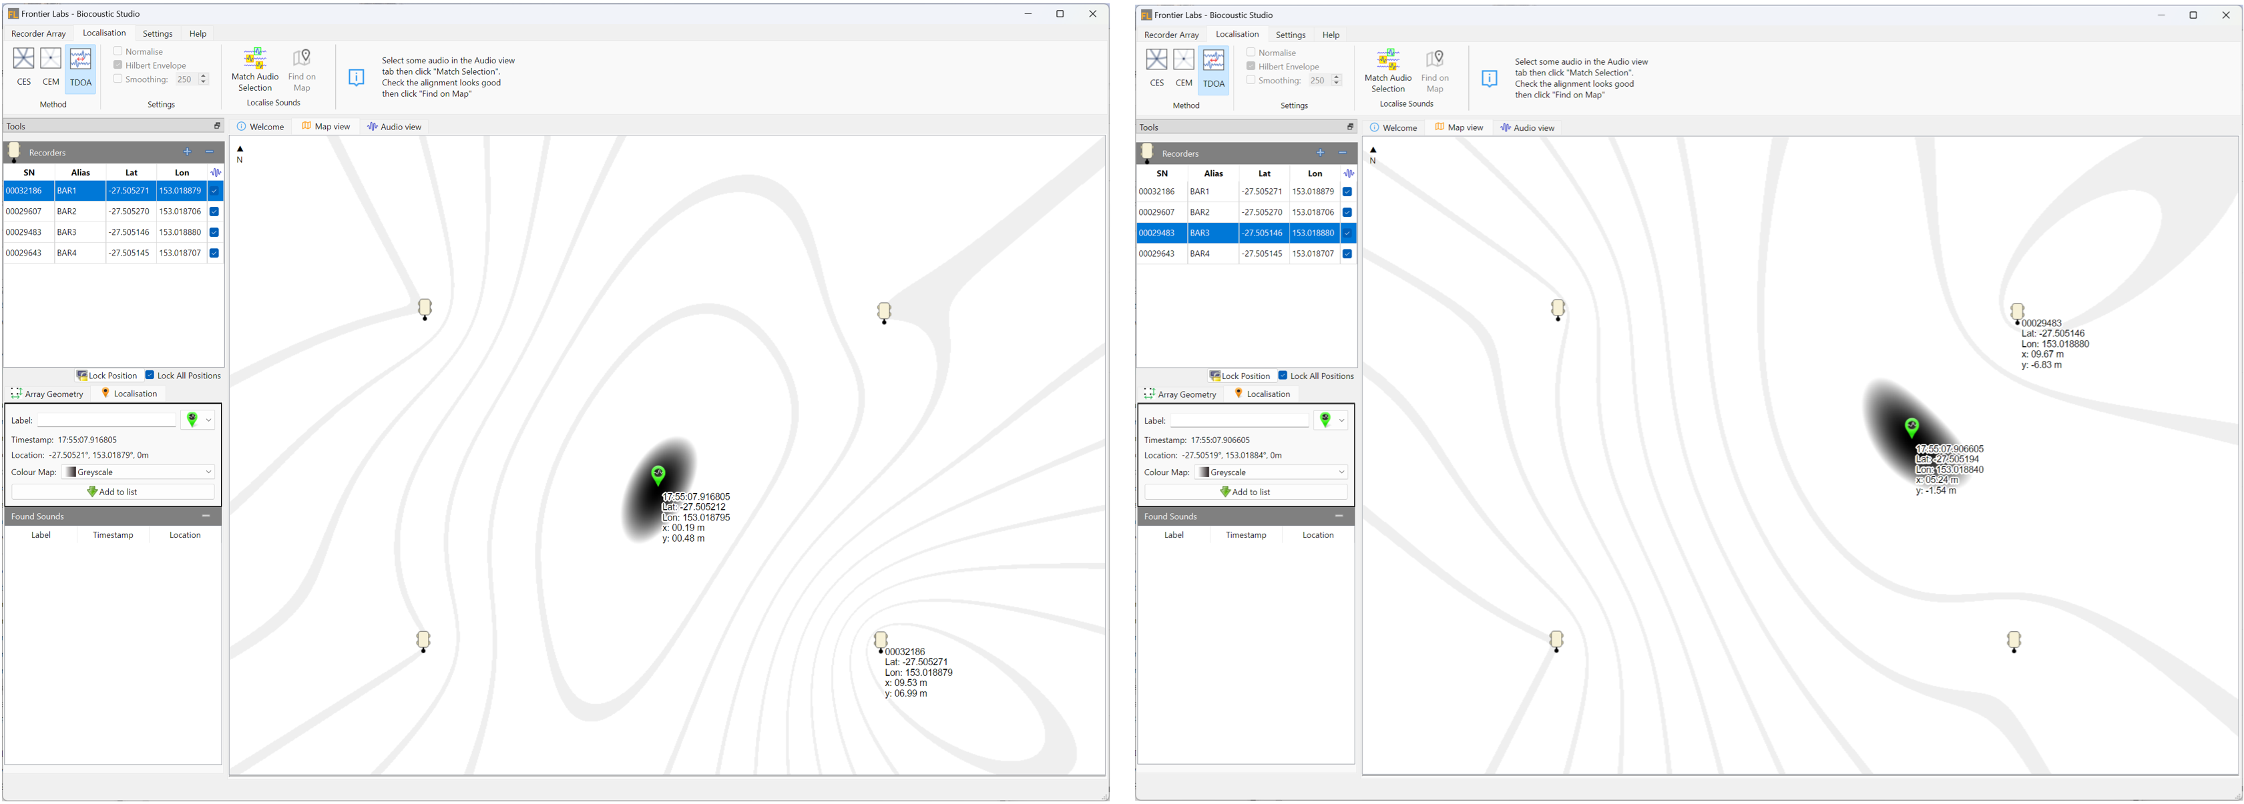Click green localisation marker on right map
Viewport: 2244px width, 804px height.
[x=1912, y=426]
